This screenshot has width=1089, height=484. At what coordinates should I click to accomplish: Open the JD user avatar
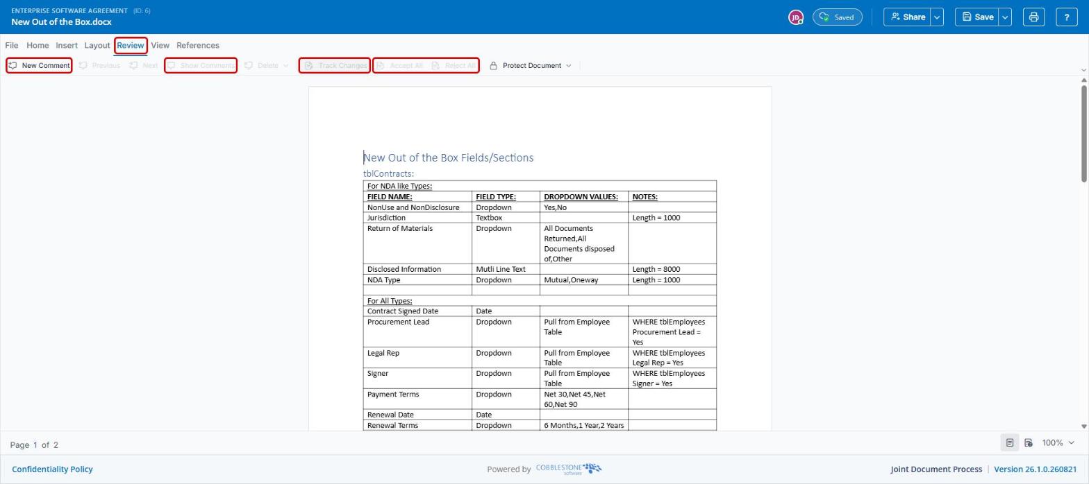(796, 17)
